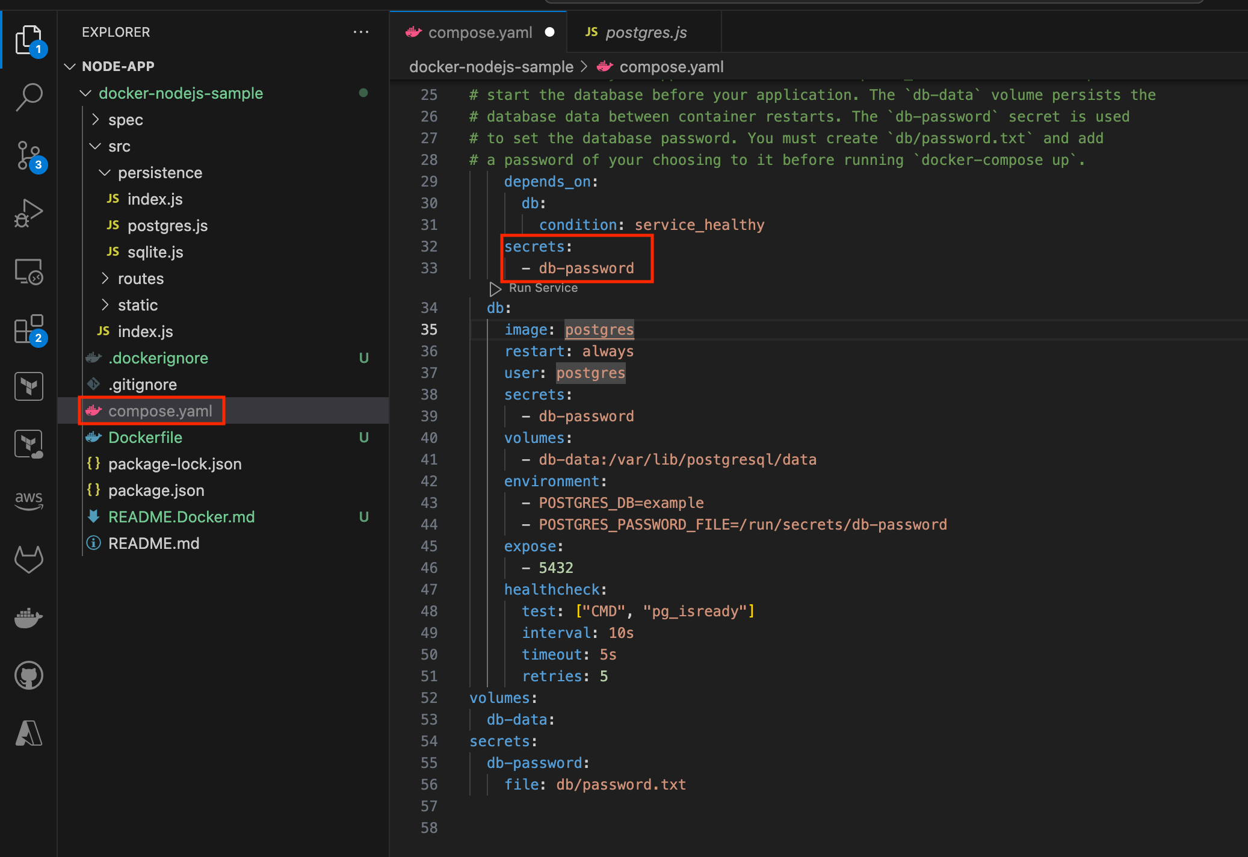
Task: Switch to the postgres.js editor tab
Action: pos(644,32)
